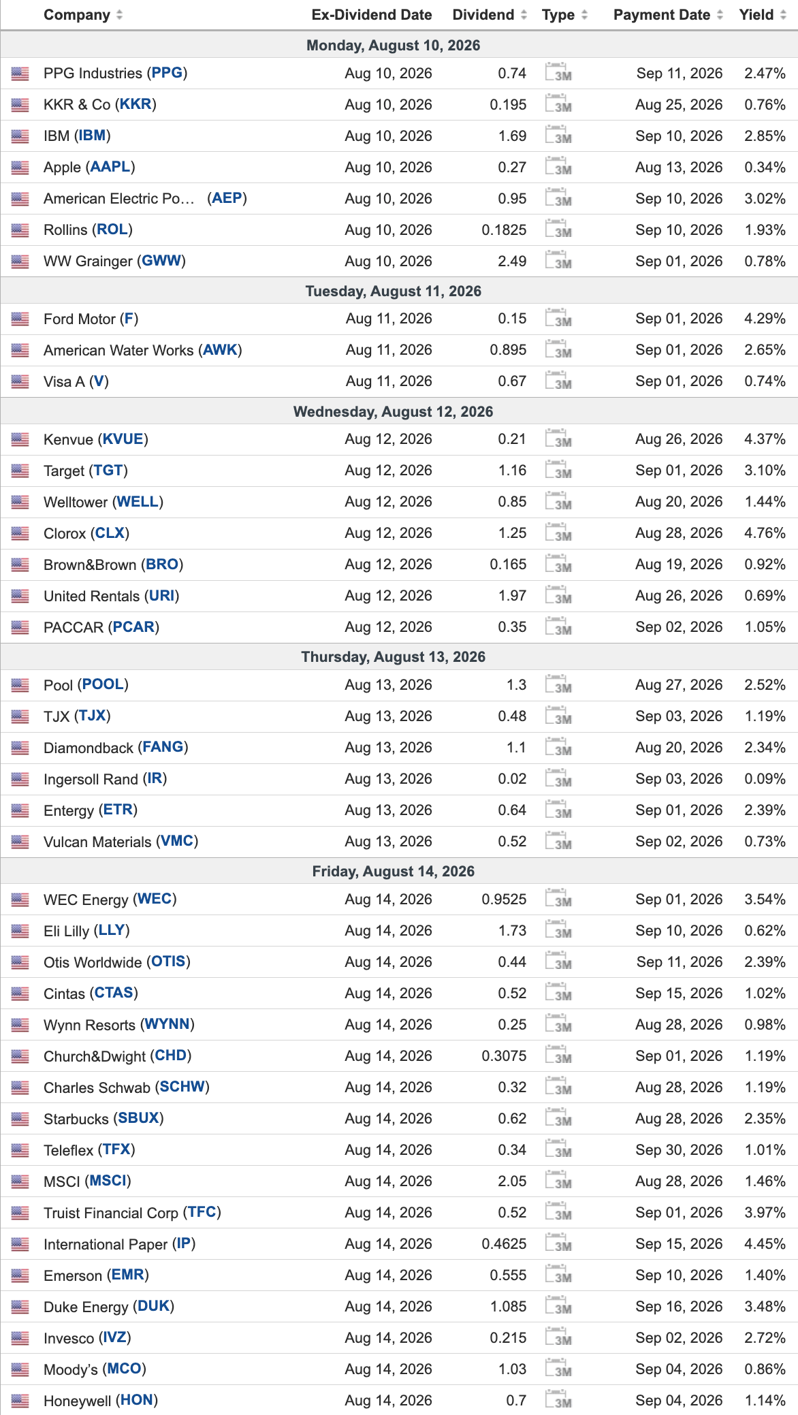Select the Wednesday, August 12, 2026 date row

[399, 411]
